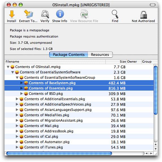The width and height of the screenshot is (162, 162).
Task: Collapse Contents of EssentialSystemSoftware row
Action: point(12,72)
